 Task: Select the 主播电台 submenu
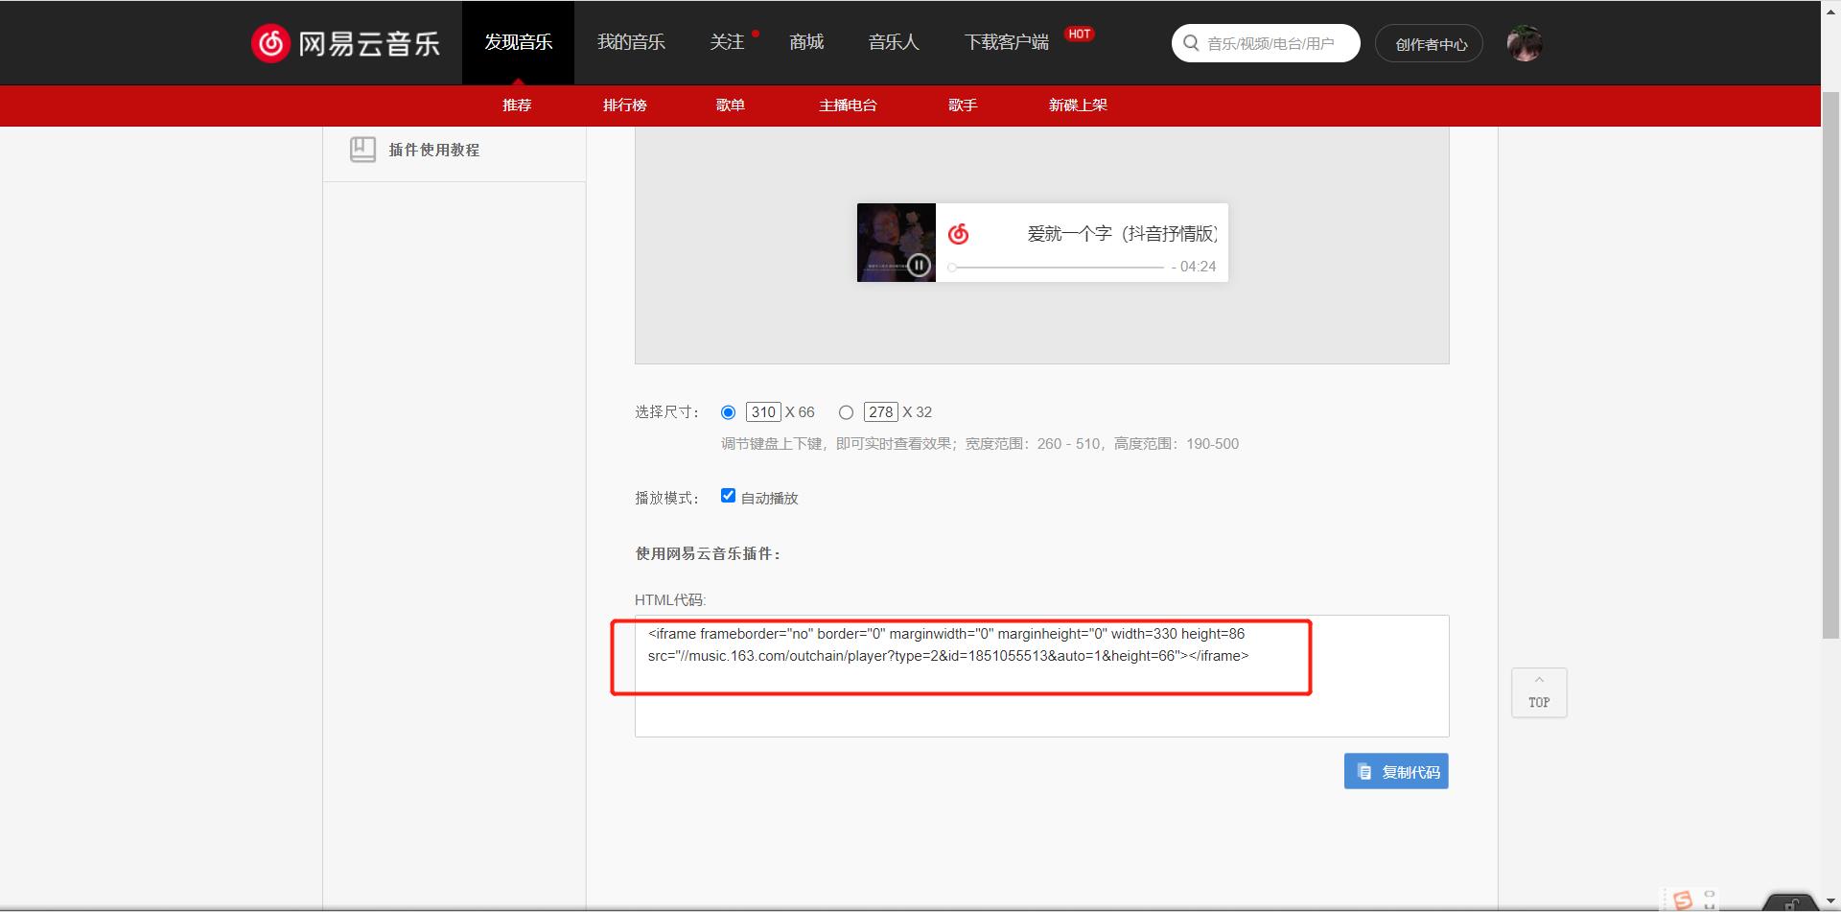[x=848, y=105]
